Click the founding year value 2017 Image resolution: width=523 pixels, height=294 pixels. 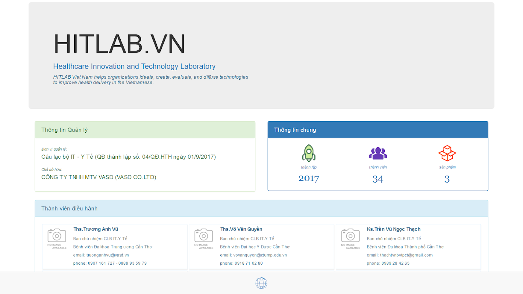coord(309,179)
